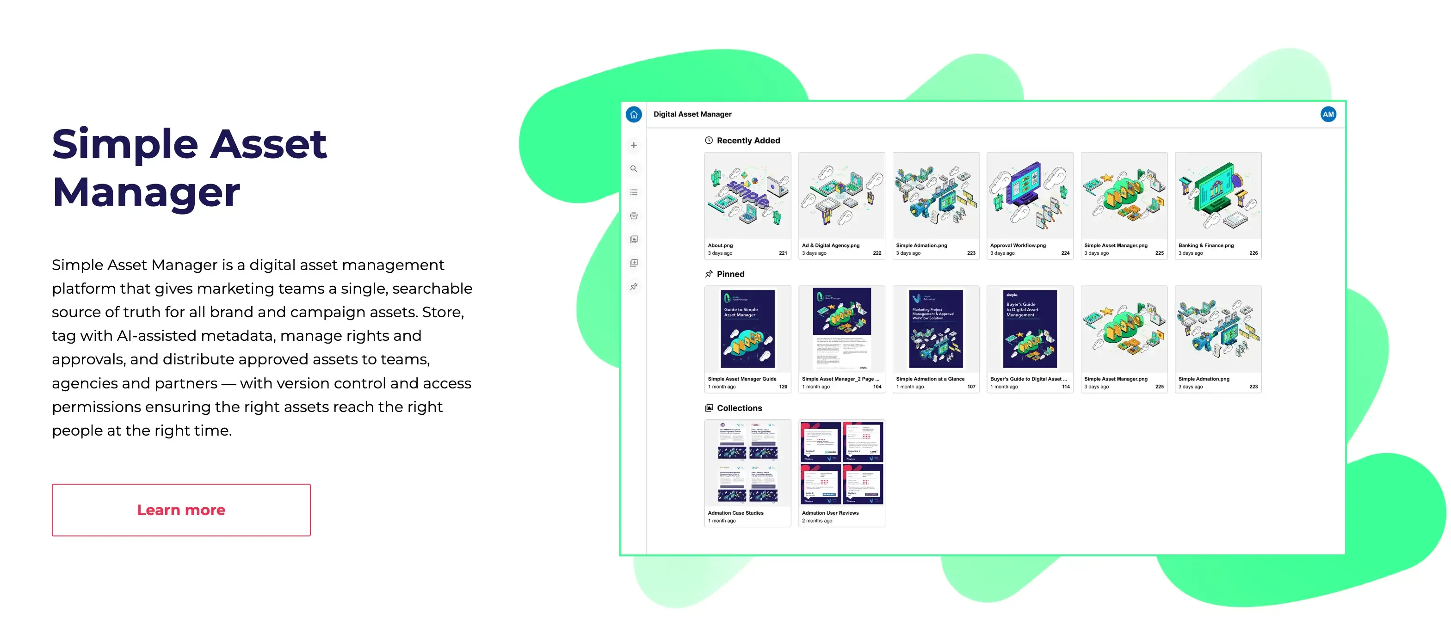Open the pin icon in the sidebar

tap(634, 287)
